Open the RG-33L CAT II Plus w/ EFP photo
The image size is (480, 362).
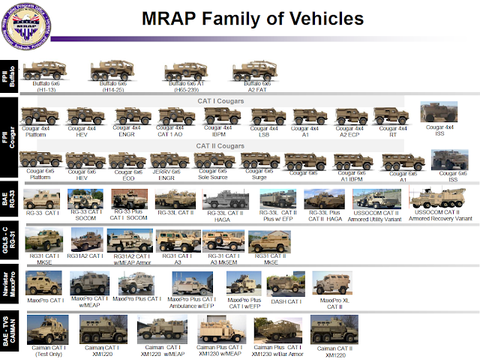click(x=278, y=199)
